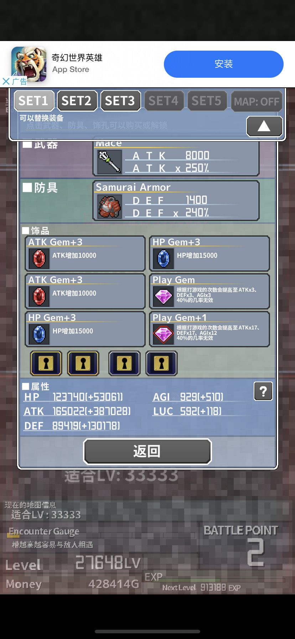The height and width of the screenshot is (639, 295).
Task: Click the 返回 back button
Action: pos(147,451)
